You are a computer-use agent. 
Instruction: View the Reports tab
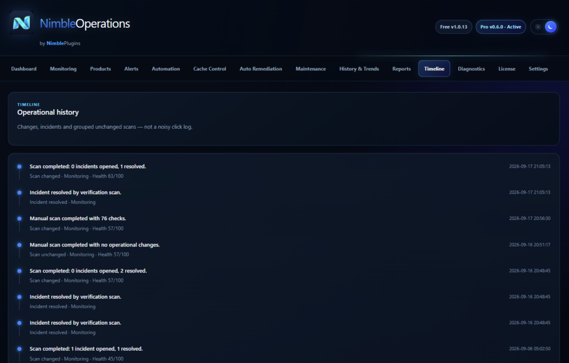click(x=401, y=68)
